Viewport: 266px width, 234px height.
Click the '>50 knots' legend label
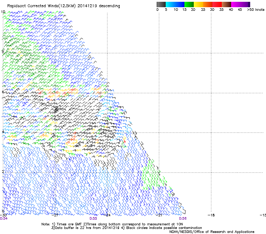click(x=256, y=9)
